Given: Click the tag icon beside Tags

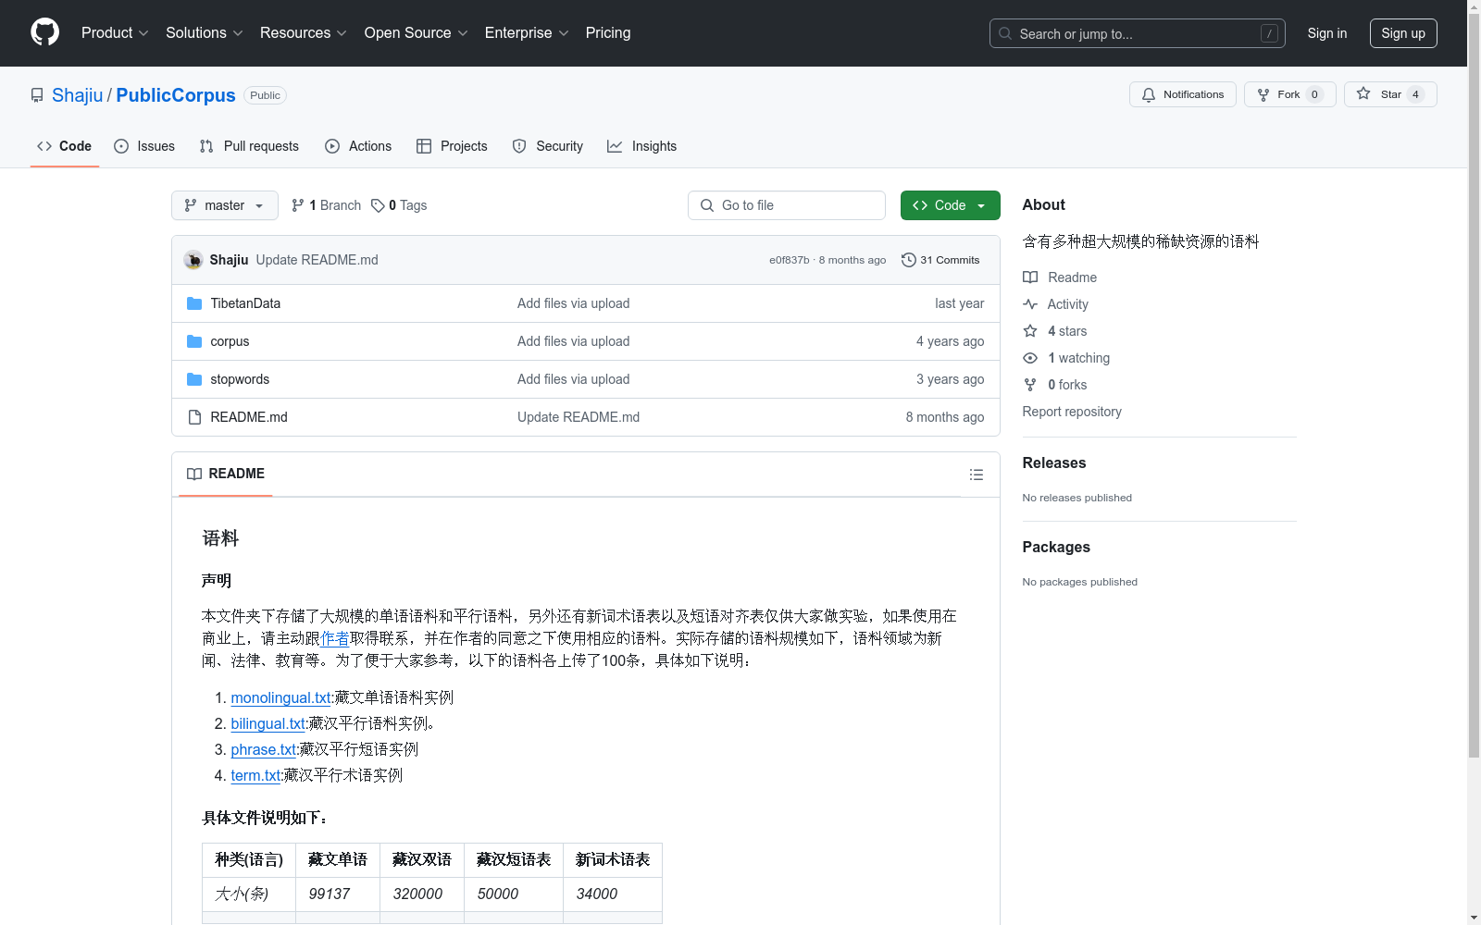Looking at the screenshot, I should [378, 205].
